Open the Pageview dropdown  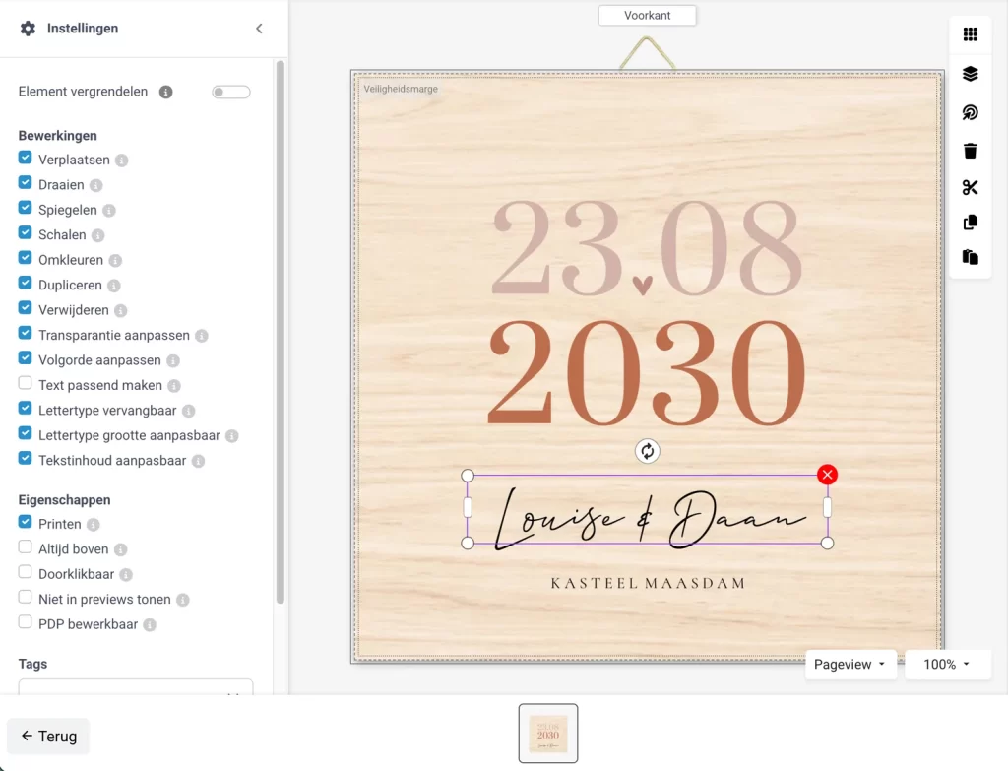click(850, 665)
